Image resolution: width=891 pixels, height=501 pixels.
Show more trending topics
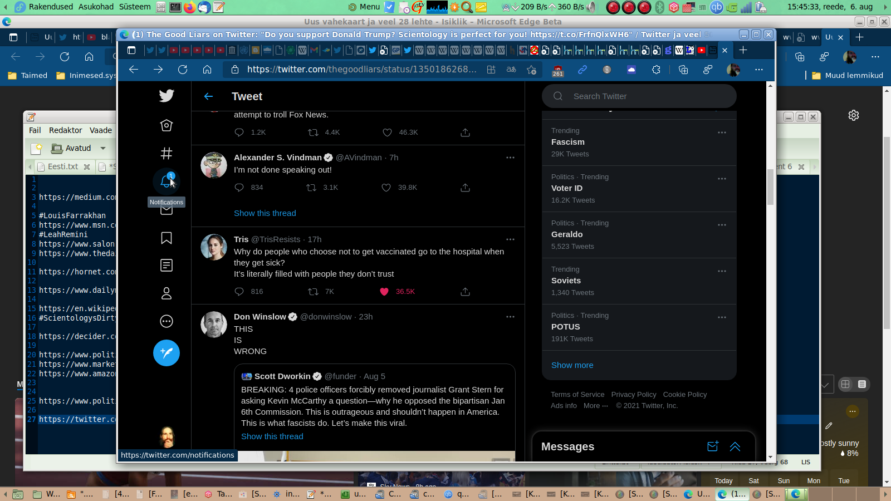[572, 365]
